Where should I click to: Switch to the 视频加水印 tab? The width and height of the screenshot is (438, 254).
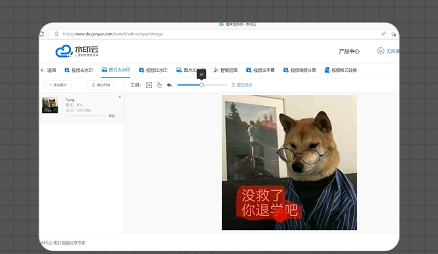coord(153,70)
